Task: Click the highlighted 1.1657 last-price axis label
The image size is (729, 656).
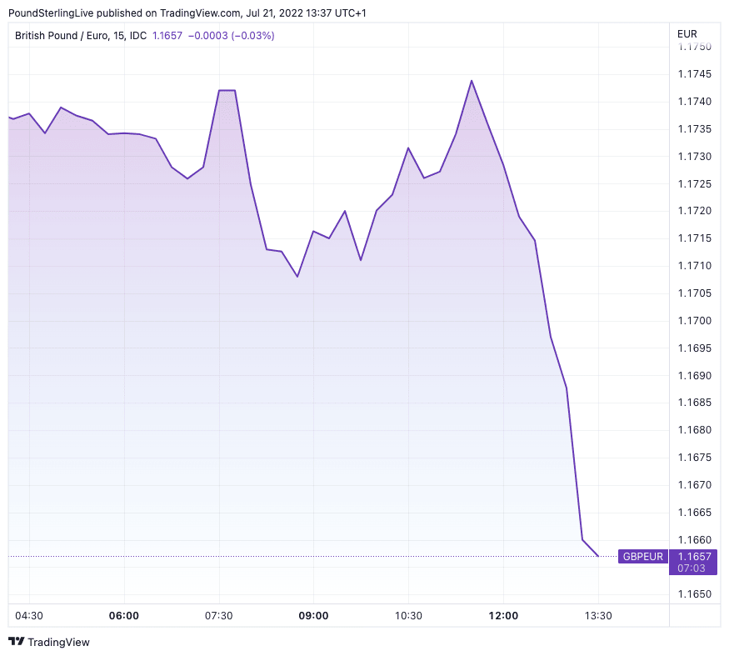Action: (693, 556)
